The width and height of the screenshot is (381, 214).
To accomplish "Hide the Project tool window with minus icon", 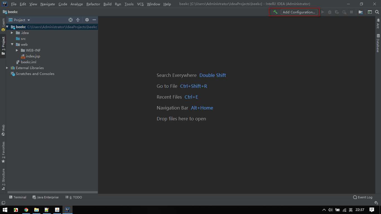I will click(94, 20).
